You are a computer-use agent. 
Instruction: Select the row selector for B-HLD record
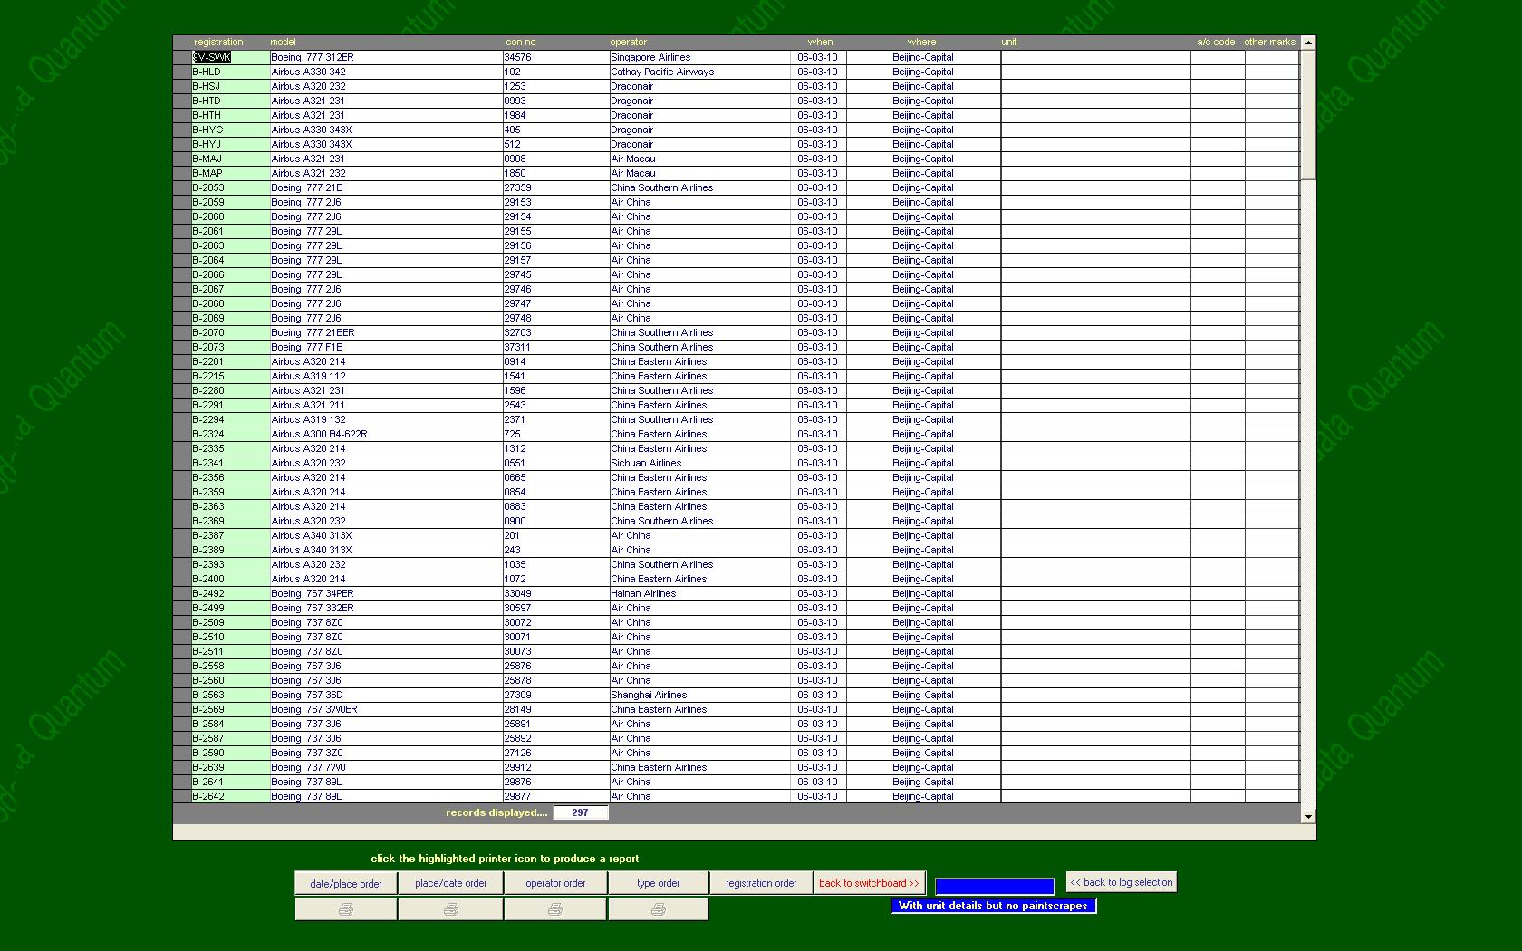click(x=182, y=72)
